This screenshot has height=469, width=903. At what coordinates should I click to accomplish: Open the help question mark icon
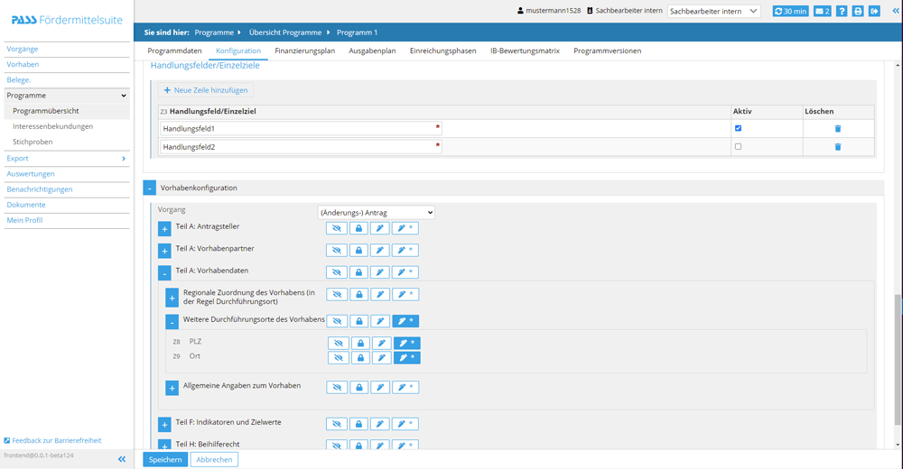tap(841, 12)
